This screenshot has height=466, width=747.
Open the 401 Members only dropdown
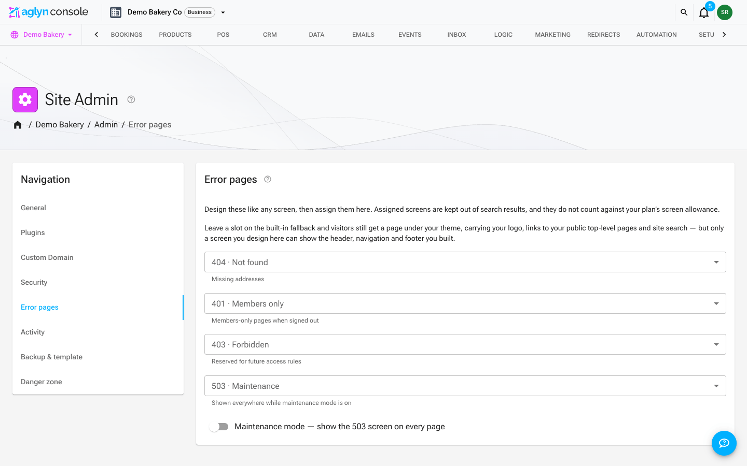click(x=465, y=303)
